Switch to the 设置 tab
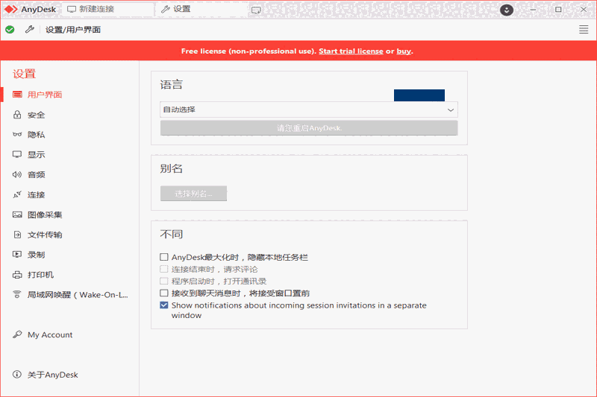 tap(201, 9)
